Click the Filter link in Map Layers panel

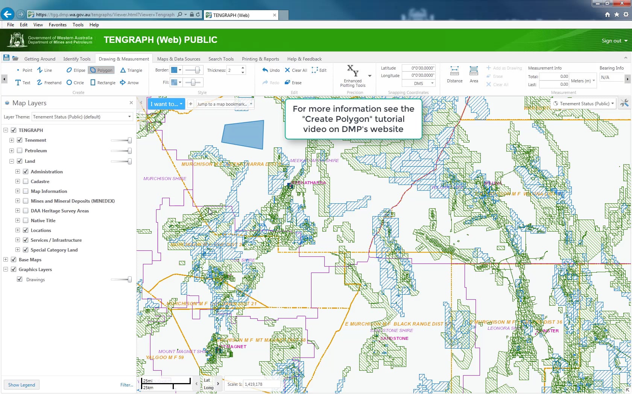(x=126, y=385)
